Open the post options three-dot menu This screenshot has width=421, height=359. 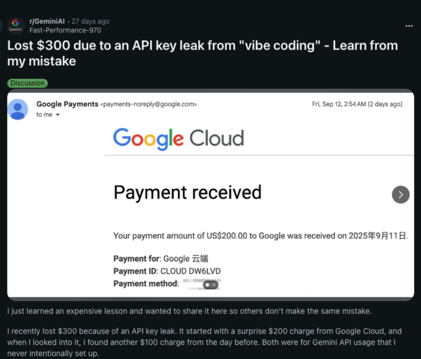[x=409, y=26]
